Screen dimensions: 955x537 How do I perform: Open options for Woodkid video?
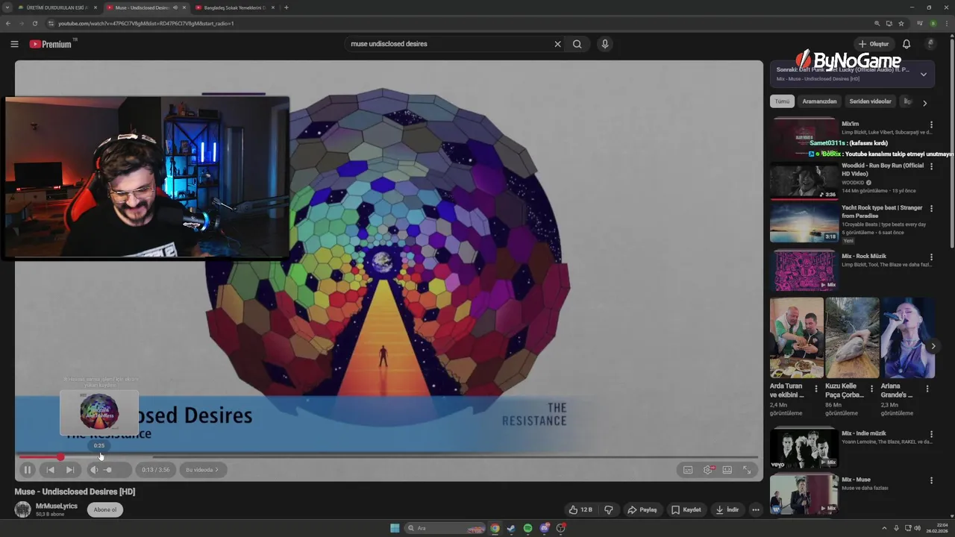[931, 167]
